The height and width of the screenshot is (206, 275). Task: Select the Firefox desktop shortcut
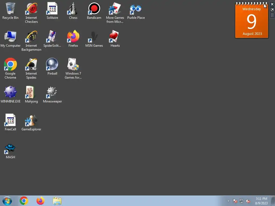(73, 39)
